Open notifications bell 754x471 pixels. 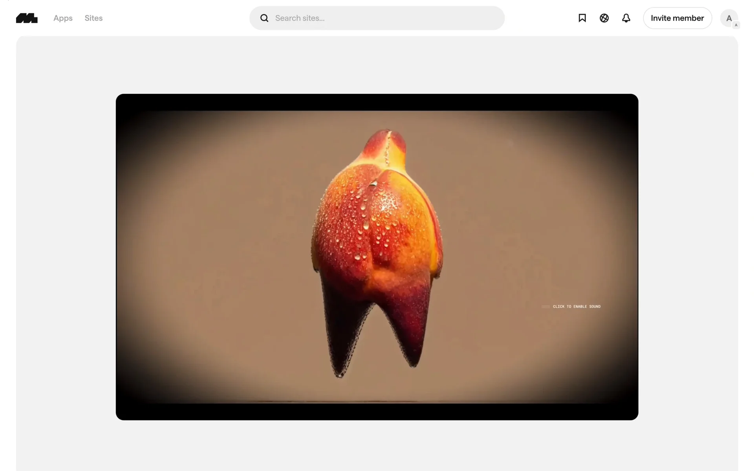[x=626, y=18]
